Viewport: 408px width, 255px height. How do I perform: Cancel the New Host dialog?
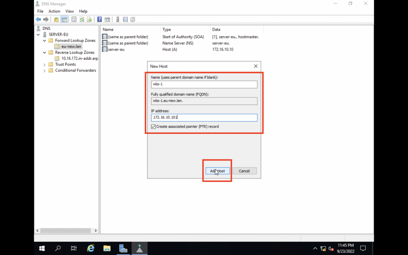click(x=244, y=171)
